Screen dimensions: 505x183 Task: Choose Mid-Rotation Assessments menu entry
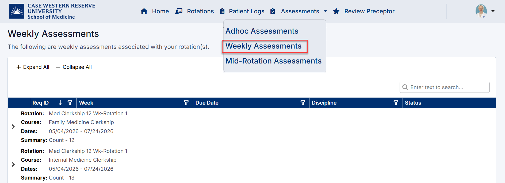click(x=273, y=61)
